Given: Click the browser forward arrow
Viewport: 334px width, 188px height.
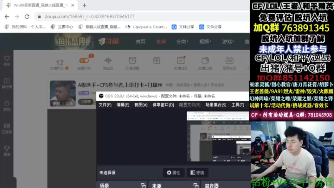Looking at the screenshot, I should [x=17, y=16].
